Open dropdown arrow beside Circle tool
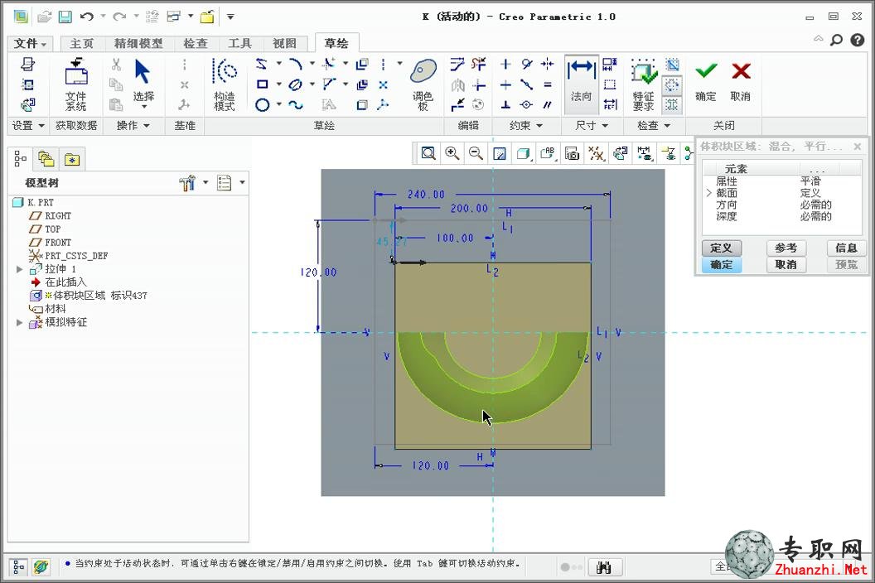The width and height of the screenshot is (875, 583). (x=279, y=104)
